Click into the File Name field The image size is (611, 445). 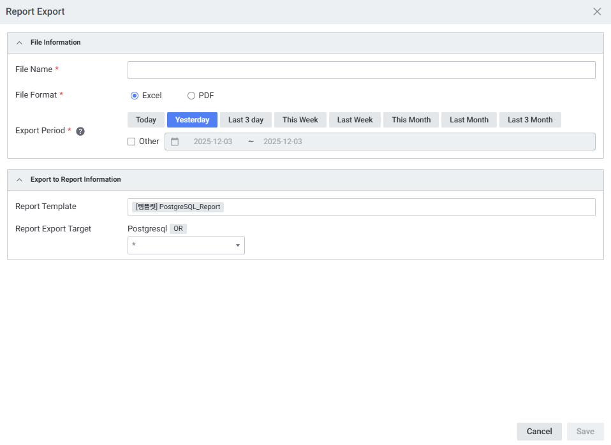pos(361,70)
